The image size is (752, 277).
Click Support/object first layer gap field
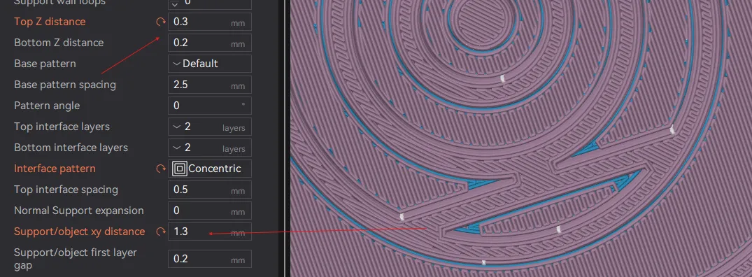pos(210,259)
